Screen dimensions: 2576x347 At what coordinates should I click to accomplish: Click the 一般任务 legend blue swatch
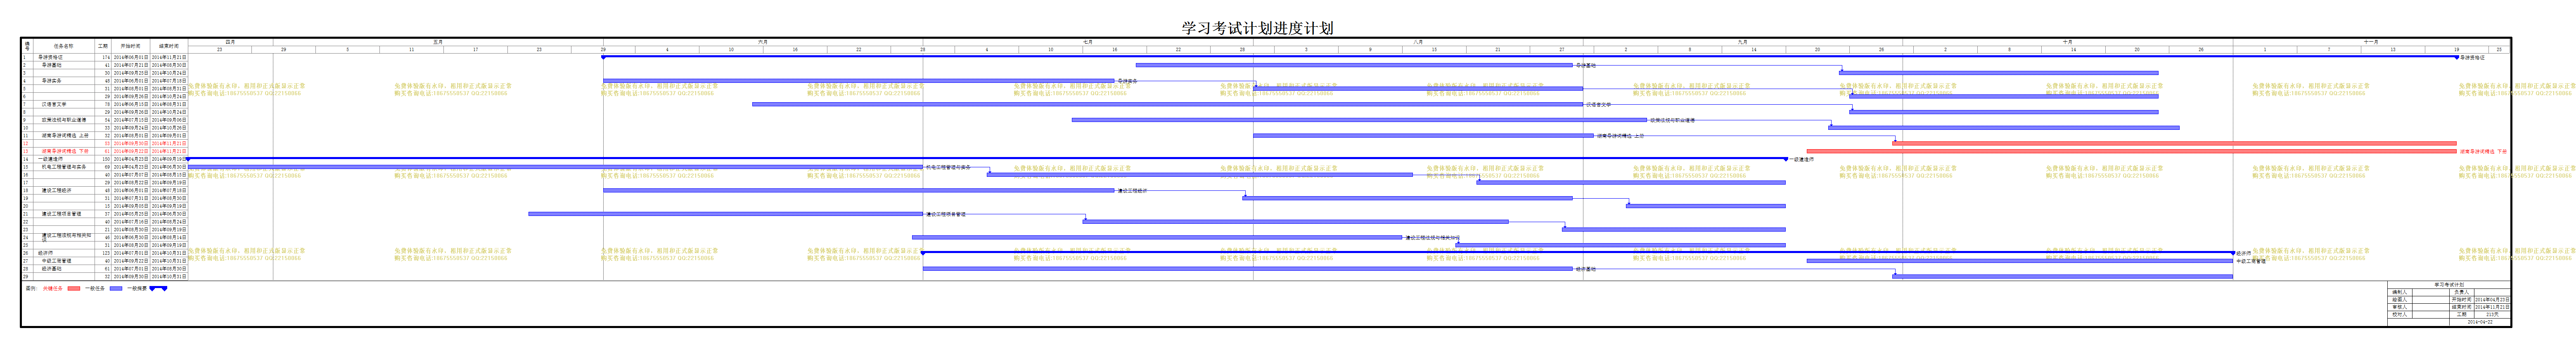pyautogui.click(x=116, y=288)
